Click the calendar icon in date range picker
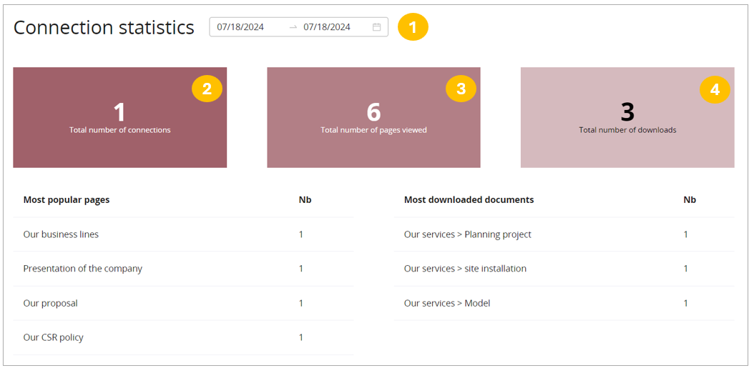This screenshot has height=368, width=754. click(377, 27)
